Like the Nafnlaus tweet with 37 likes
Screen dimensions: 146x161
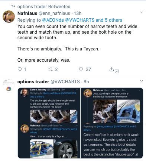pos(81,69)
